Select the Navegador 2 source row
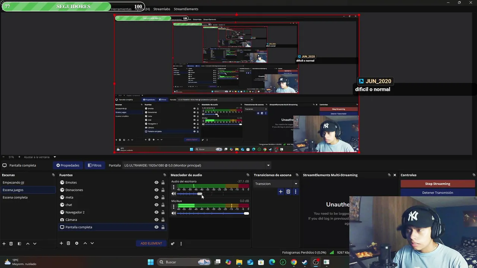477x268 pixels. tap(112, 212)
